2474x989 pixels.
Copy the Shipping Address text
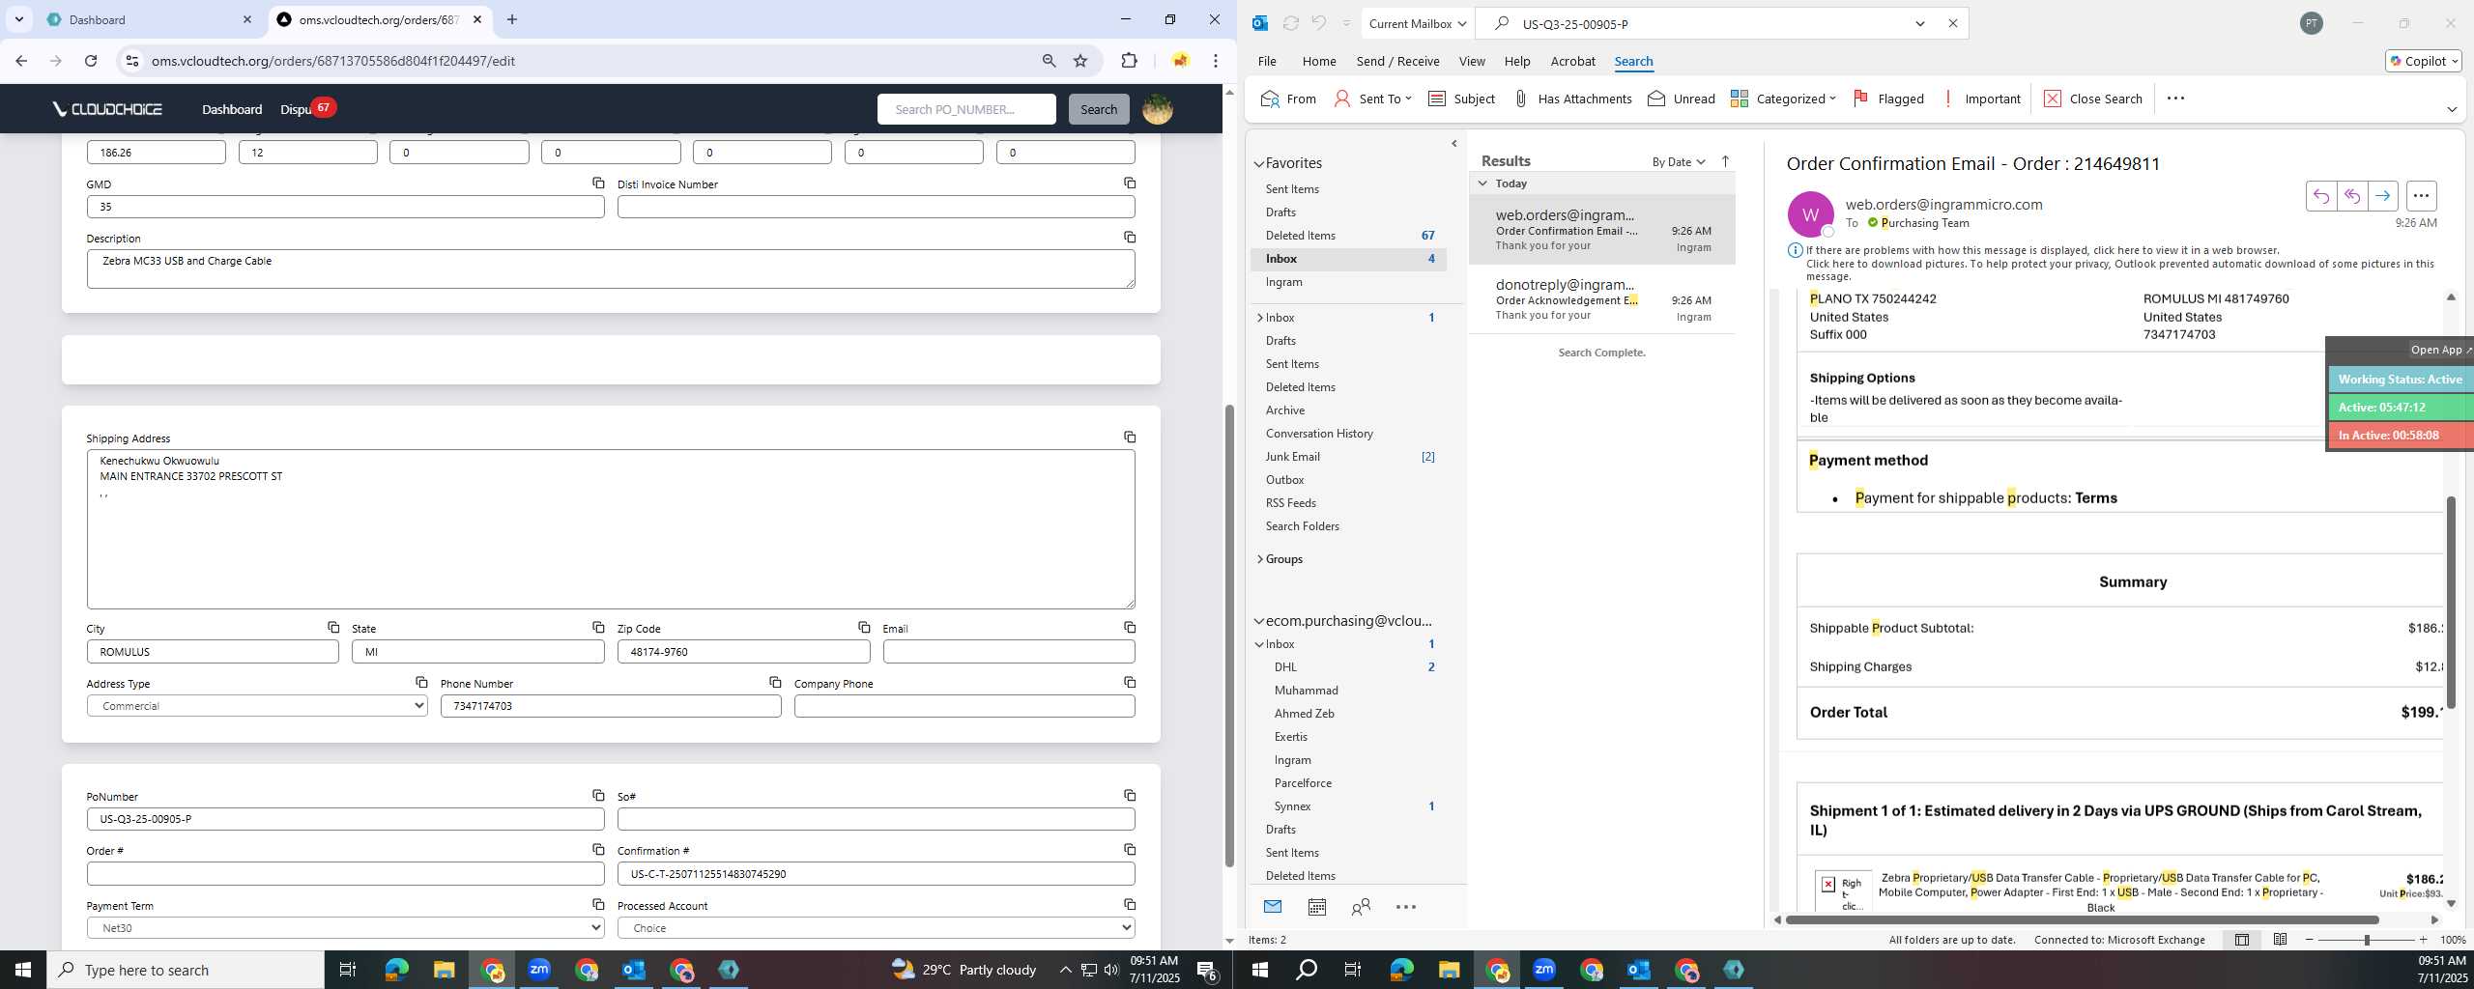point(1129,437)
